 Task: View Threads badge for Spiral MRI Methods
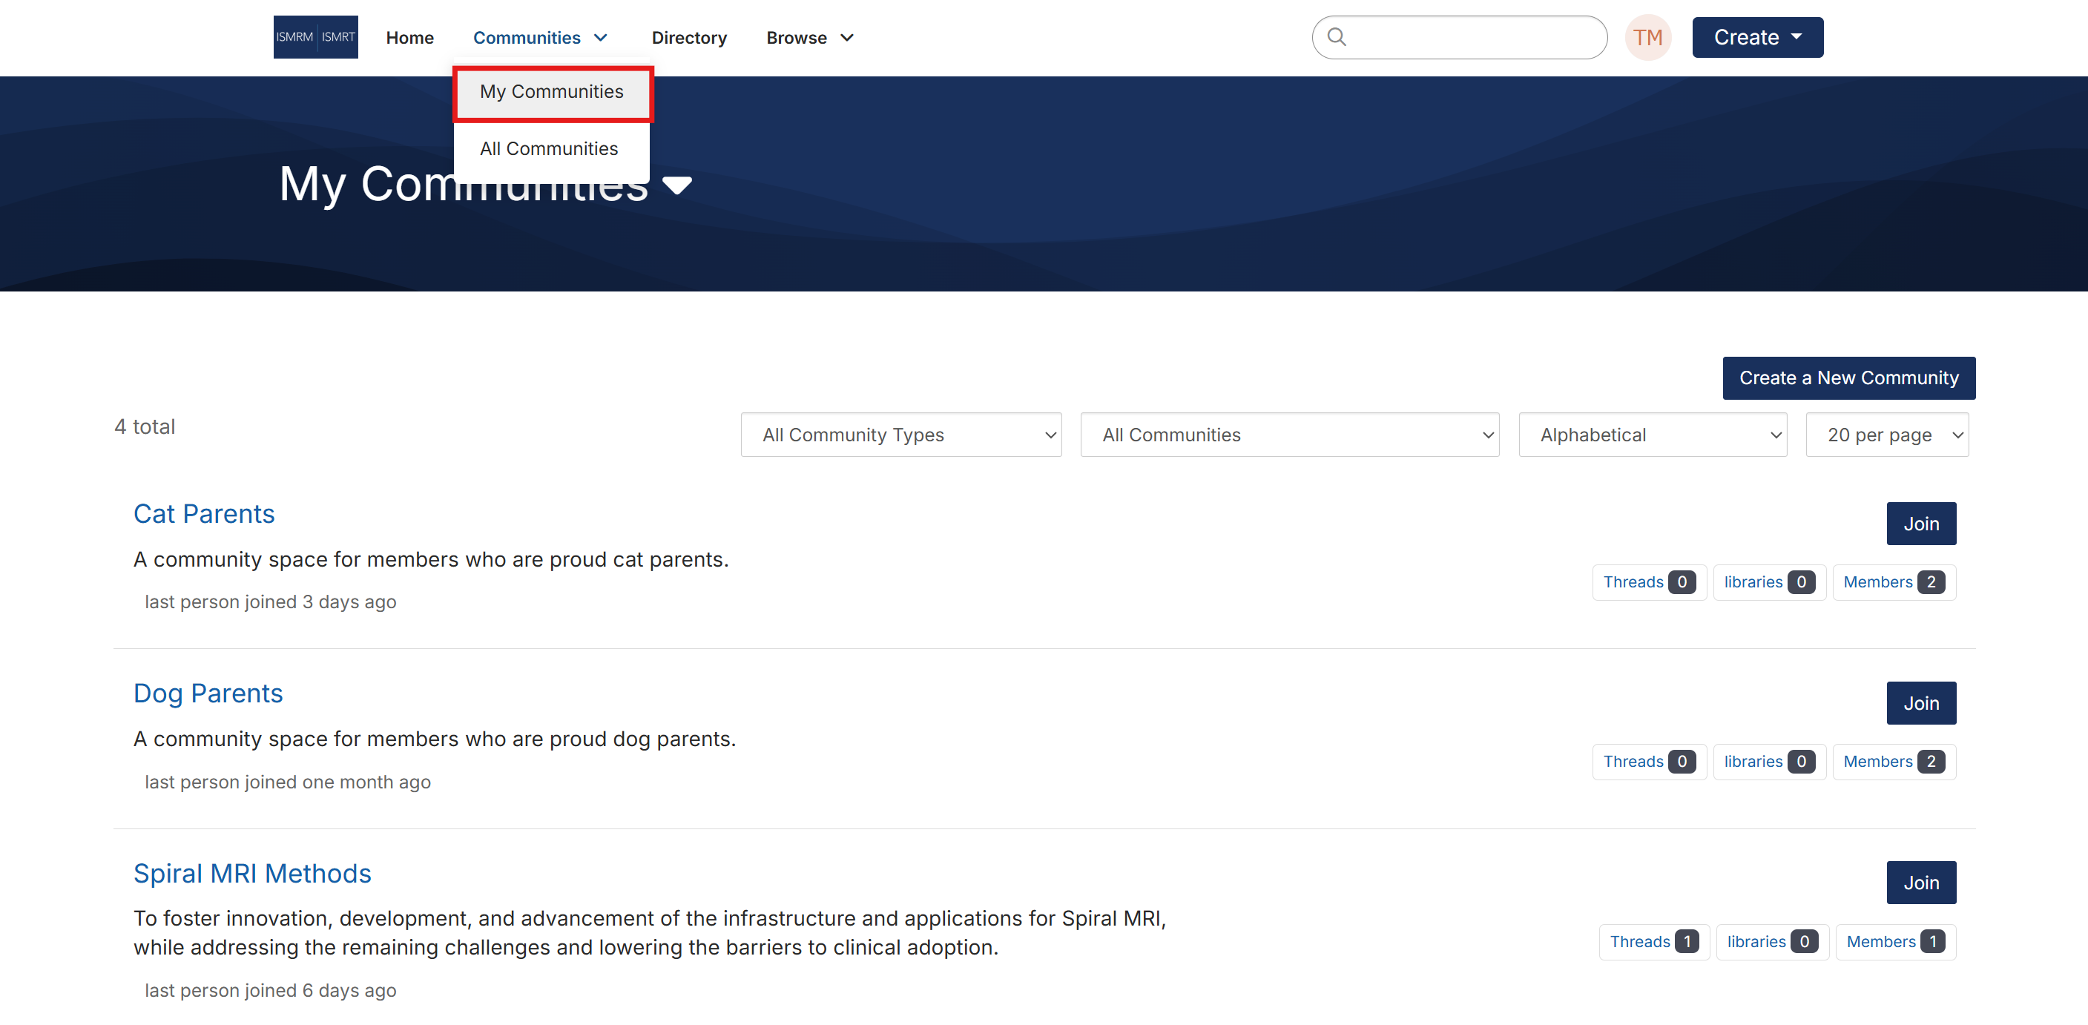pos(1653,941)
